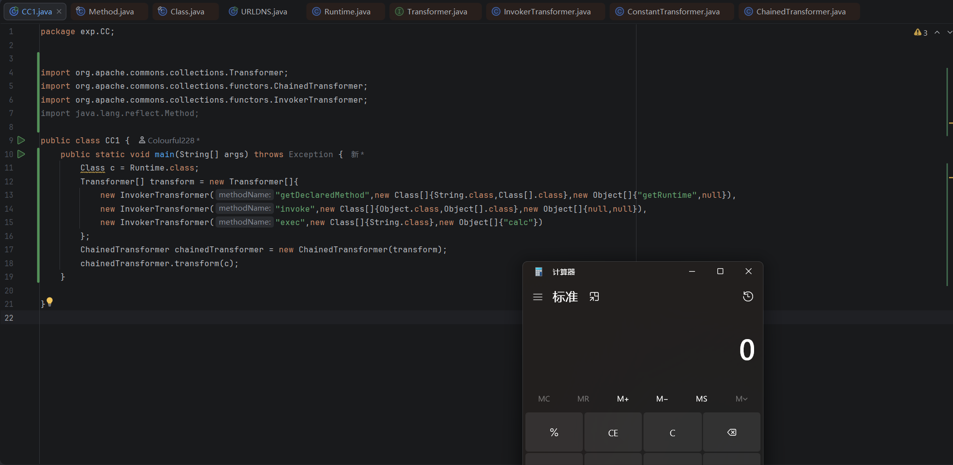This screenshot has width=953, height=465.
Task: Open Calculator hamburger navigation menu
Action: [x=538, y=297]
